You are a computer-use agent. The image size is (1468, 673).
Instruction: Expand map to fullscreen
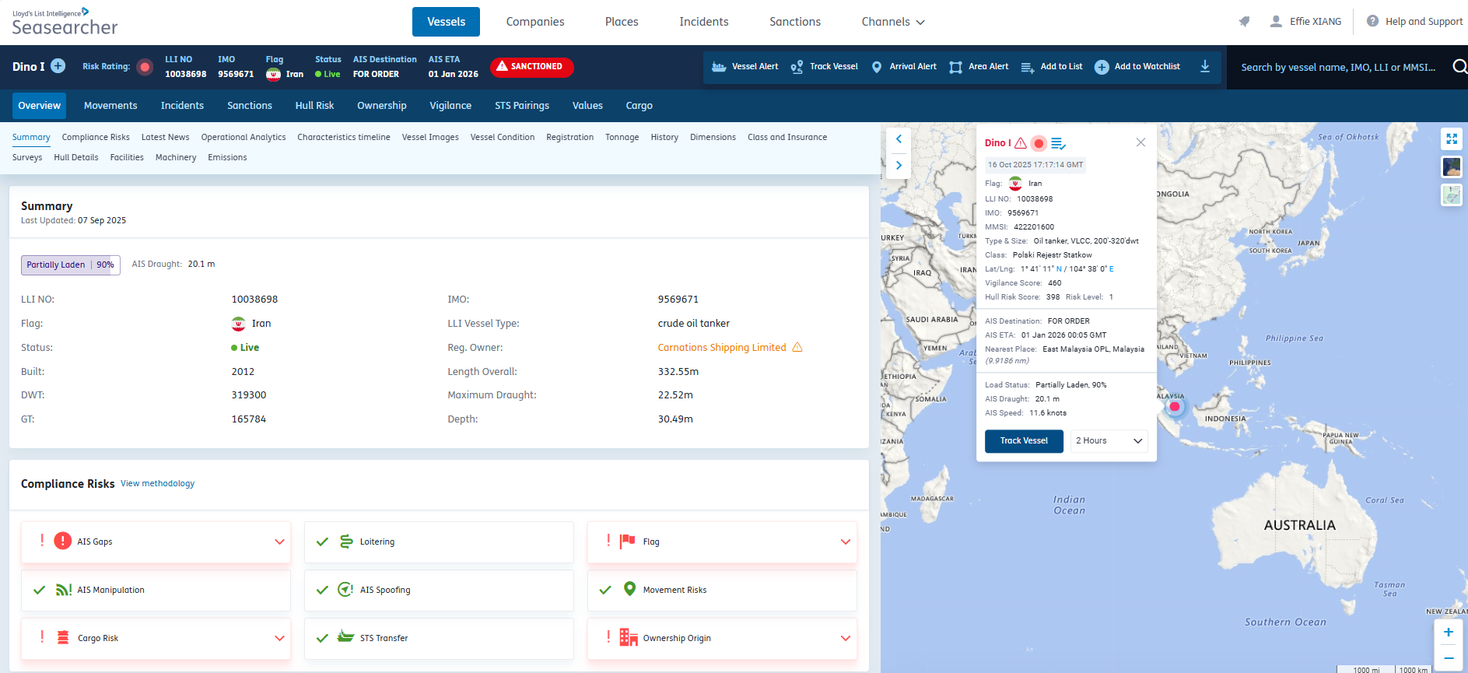(x=1451, y=138)
